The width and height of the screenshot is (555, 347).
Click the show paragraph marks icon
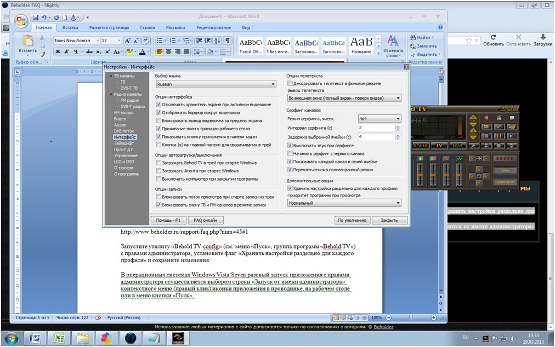click(228, 41)
